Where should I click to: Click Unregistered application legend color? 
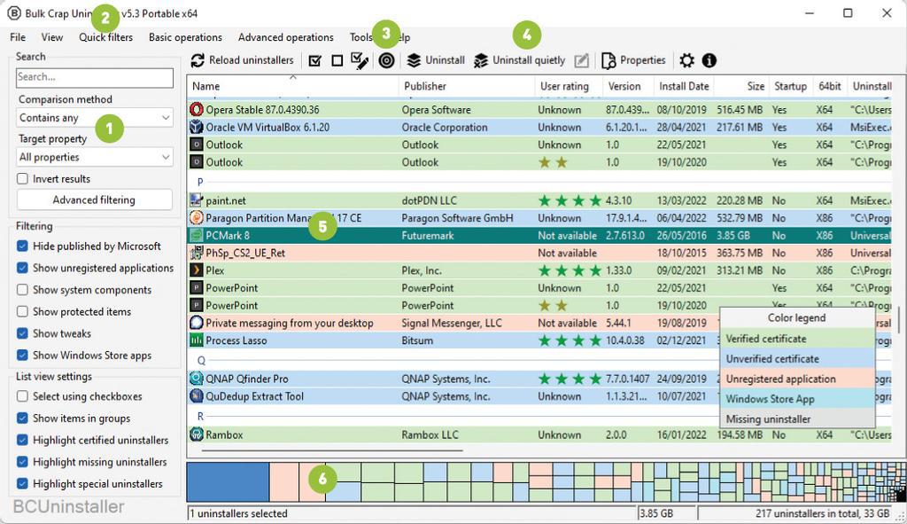click(x=797, y=379)
